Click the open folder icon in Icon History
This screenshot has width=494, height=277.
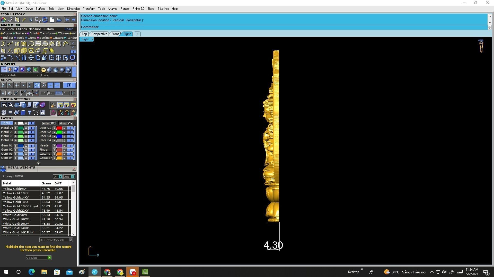point(59,20)
